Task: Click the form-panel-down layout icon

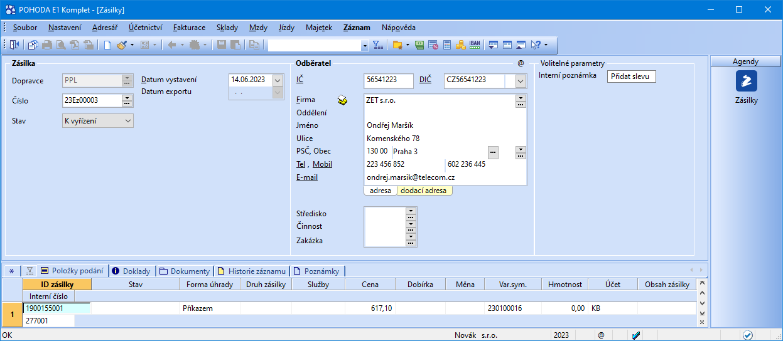Action: (x=494, y=45)
